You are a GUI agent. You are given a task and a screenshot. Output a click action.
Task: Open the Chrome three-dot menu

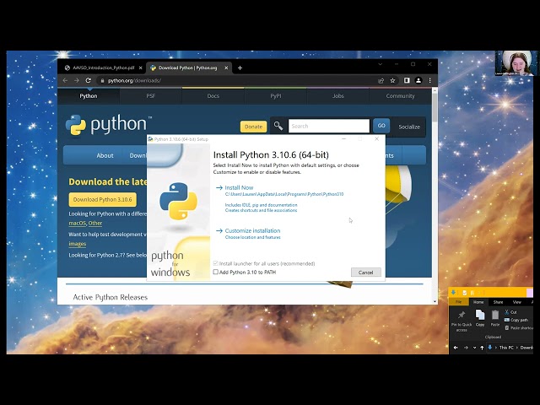429,80
